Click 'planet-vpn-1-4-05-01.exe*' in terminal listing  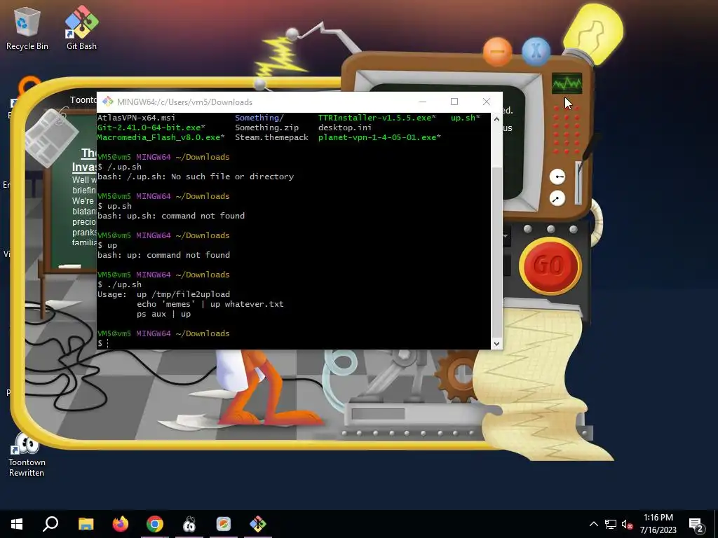(x=379, y=137)
